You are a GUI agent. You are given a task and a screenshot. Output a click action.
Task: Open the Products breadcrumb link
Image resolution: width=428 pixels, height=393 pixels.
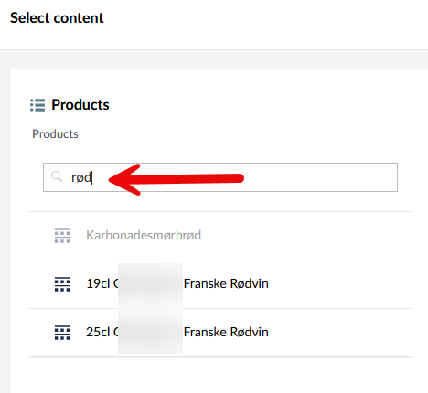pyautogui.click(x=55, y=134)
